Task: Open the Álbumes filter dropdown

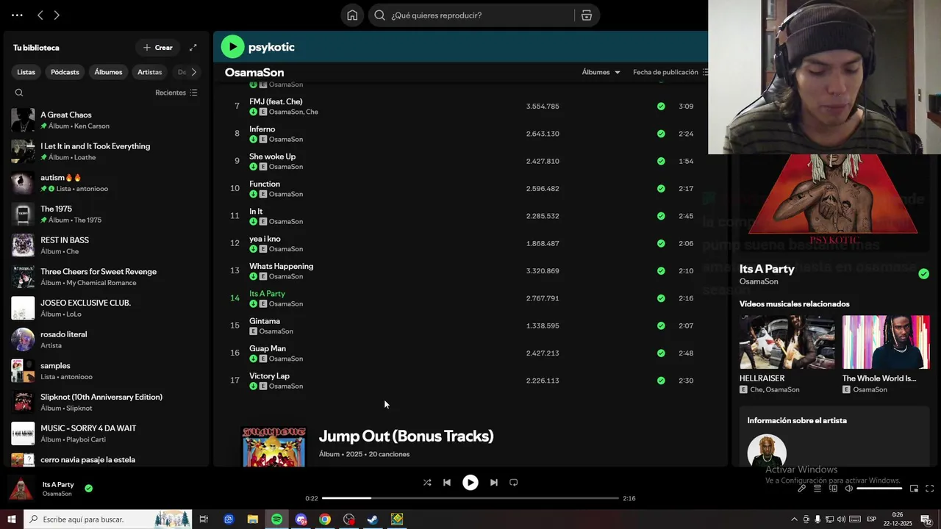Action: pos(601,72)
